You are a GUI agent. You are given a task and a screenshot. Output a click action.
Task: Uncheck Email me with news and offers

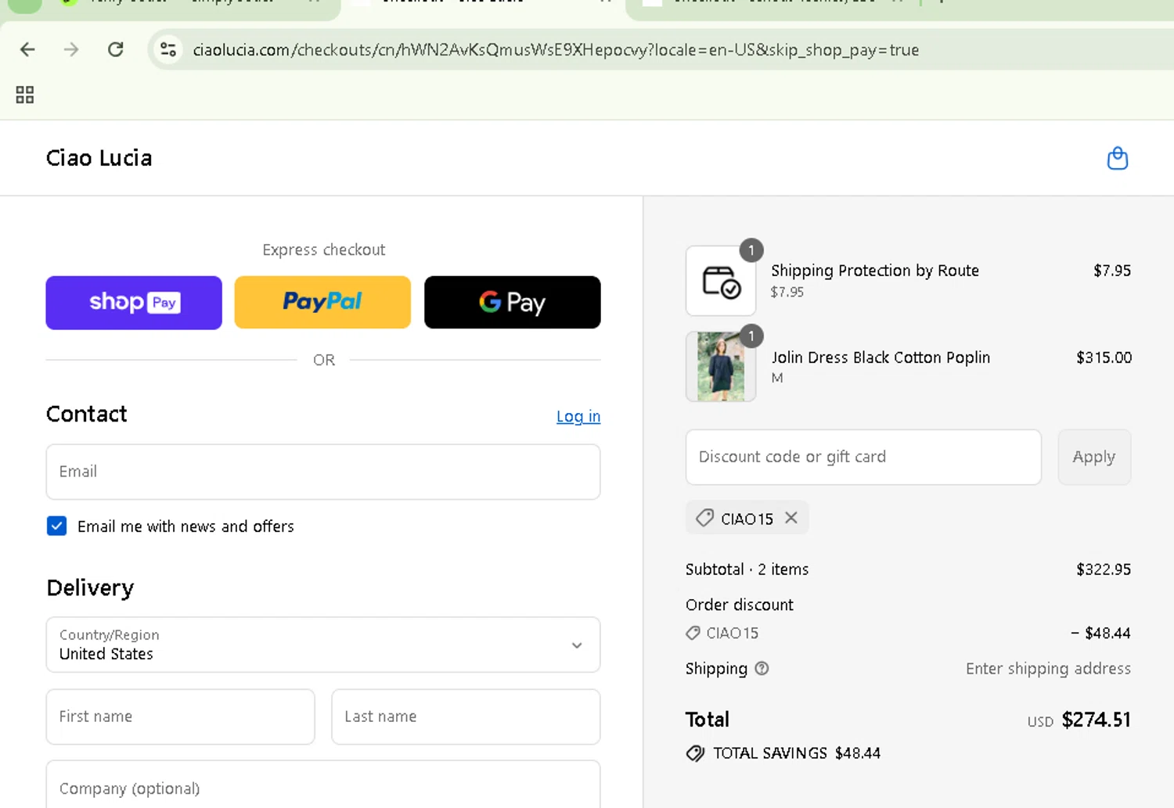point(56,526)
